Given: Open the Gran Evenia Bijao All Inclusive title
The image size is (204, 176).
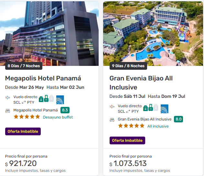Looking at the screenshot, I should pos(141,83).
